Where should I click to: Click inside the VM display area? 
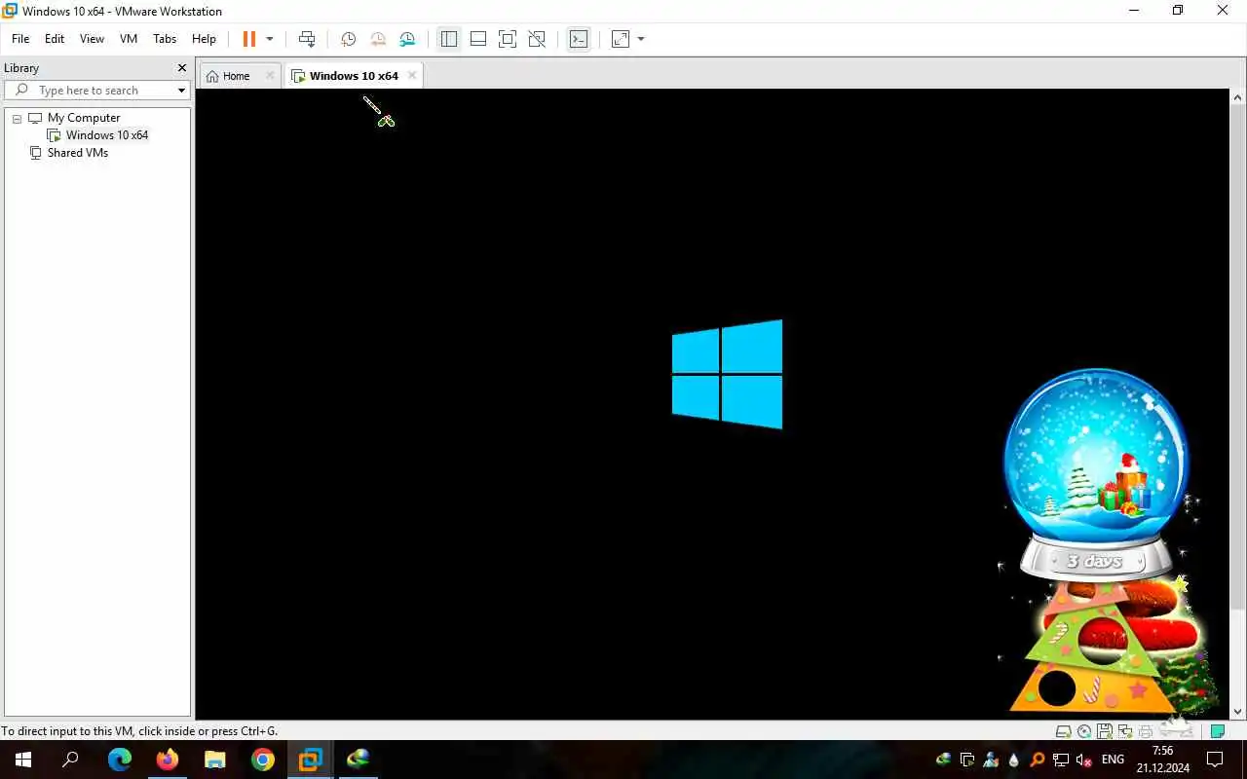(x=712, y=404)
